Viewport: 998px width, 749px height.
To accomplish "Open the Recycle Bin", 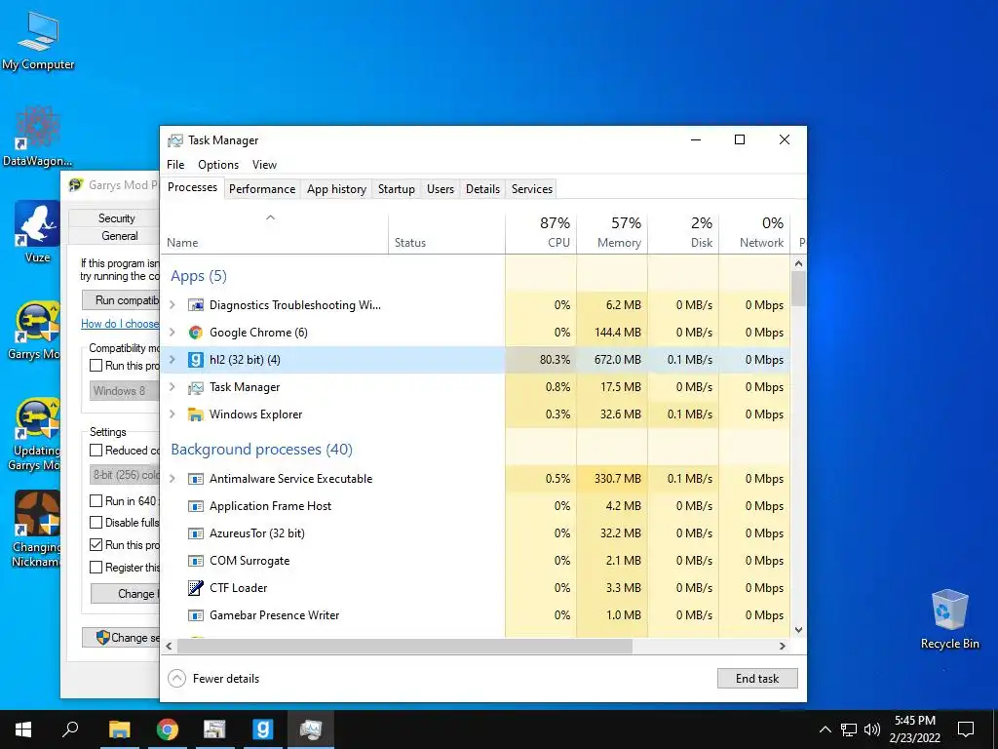I will click(949, 619).
